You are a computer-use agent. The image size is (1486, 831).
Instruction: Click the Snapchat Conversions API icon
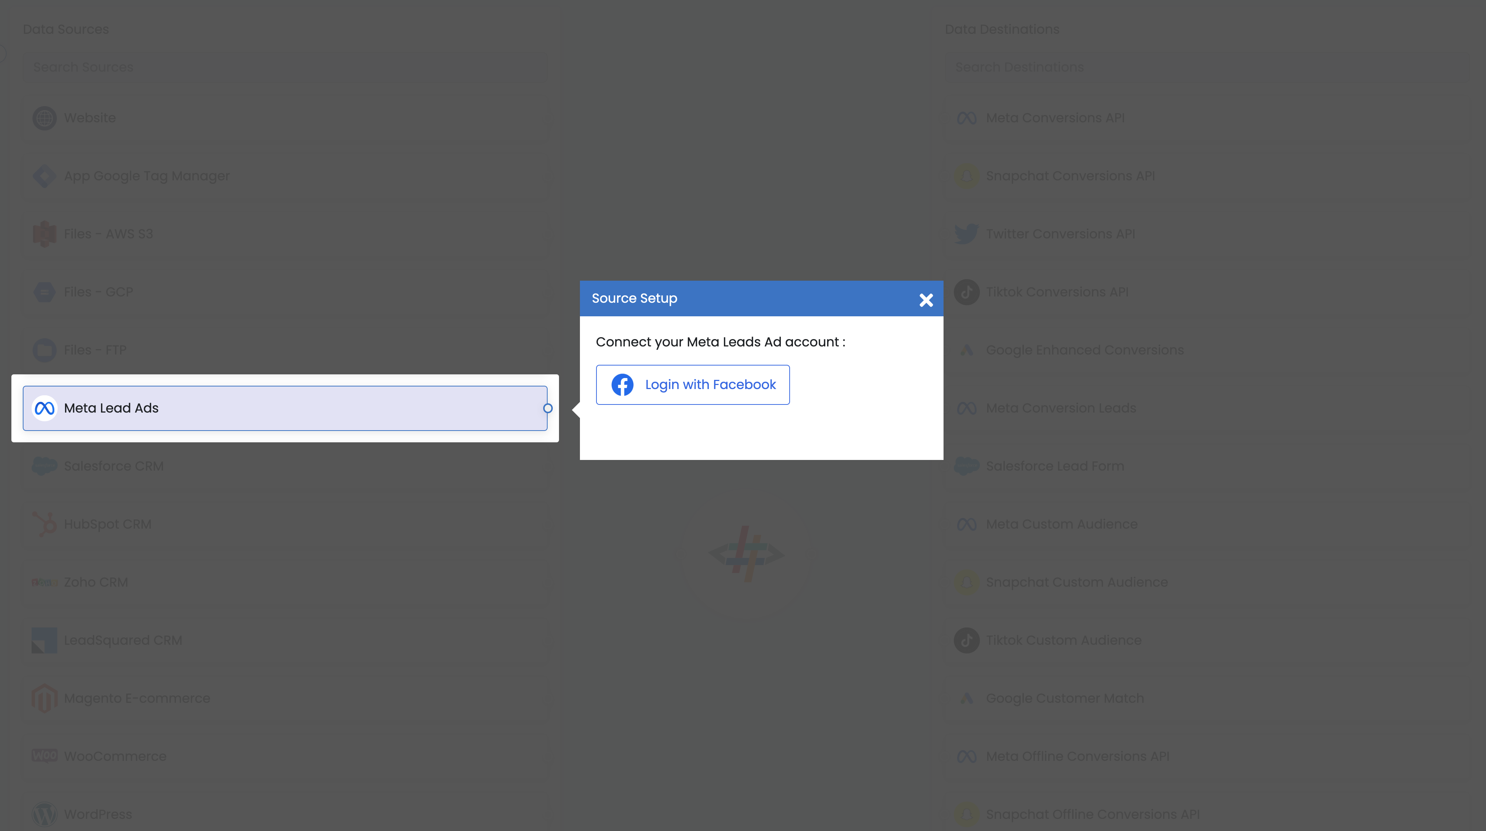coord(966,176)
